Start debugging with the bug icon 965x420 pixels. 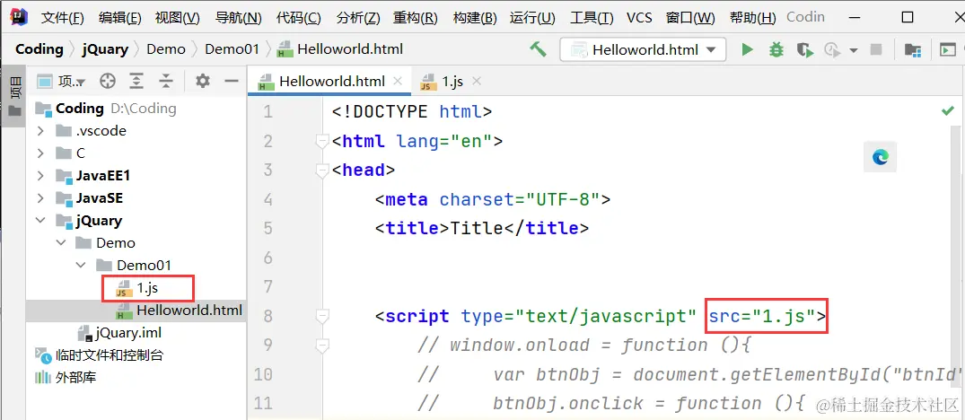tap(776, 50)
